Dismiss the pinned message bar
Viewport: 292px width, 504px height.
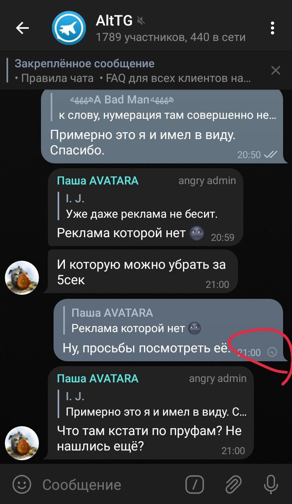point(276,71)
